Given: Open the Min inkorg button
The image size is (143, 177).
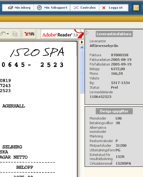Looking at the screenshot, I should pos(18,8).
